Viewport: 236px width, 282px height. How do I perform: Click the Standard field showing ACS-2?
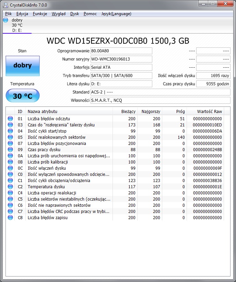pyautogui.click(x=161, y=92)
